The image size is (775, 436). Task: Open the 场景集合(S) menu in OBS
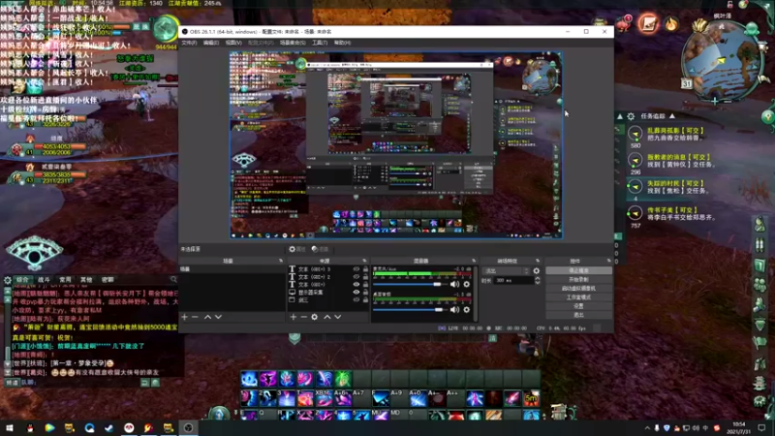pyautogui.click(x=293, y=43)
